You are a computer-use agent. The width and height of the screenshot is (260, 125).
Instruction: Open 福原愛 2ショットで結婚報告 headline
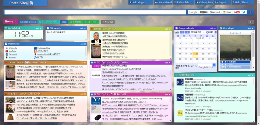click(x=113, y=33)
